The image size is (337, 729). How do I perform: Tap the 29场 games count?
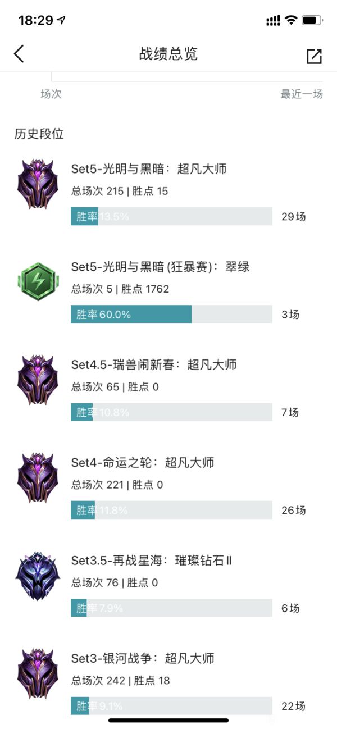293,217
